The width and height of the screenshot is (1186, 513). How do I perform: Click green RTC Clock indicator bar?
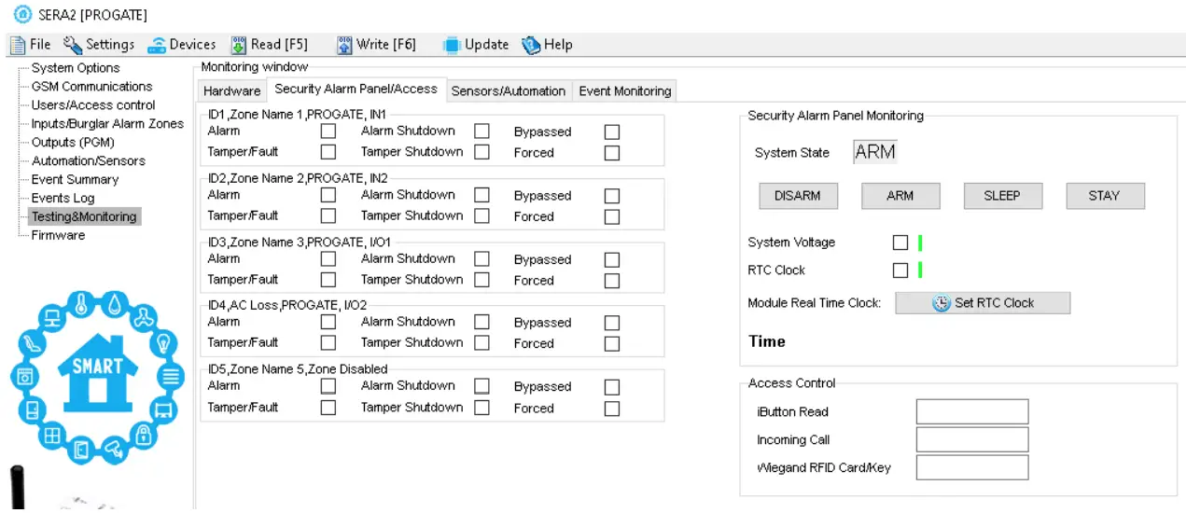[x=920, y=270]
